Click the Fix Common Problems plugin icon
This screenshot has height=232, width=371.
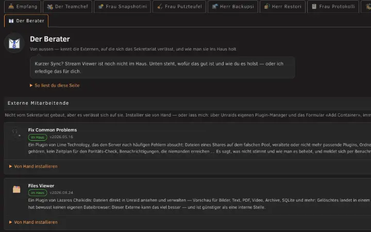[16, 134]
